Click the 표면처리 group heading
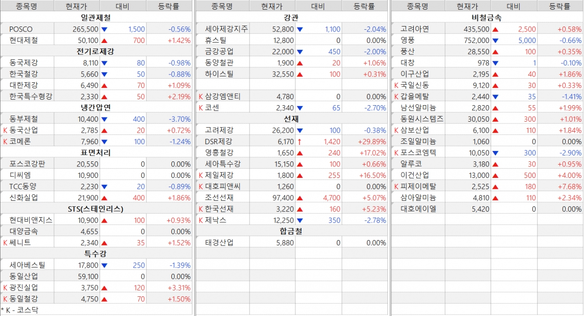Screen dimensions: 585x316 click(x=96, y=153)
